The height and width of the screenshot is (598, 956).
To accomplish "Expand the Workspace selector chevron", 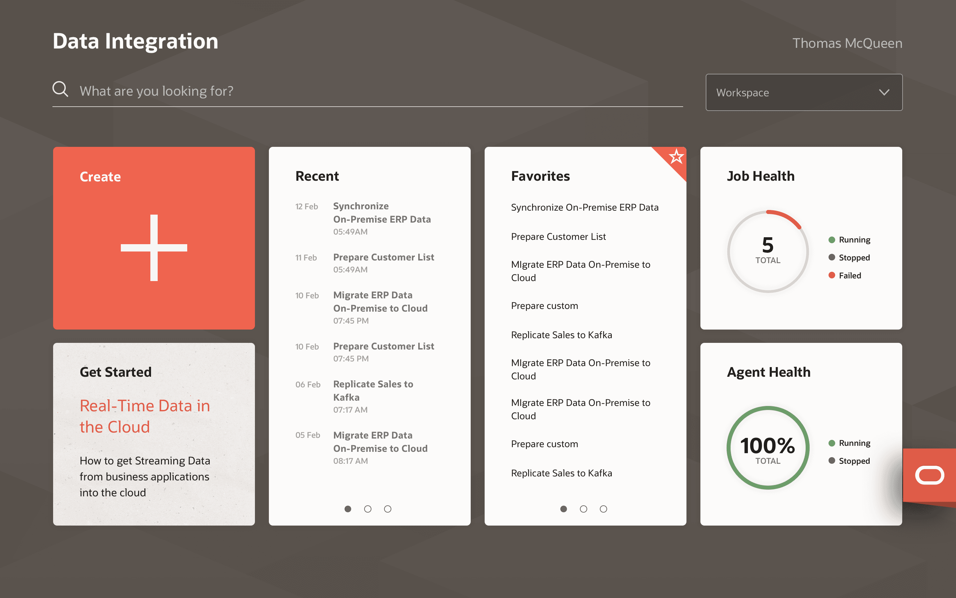I will (884, 92).
